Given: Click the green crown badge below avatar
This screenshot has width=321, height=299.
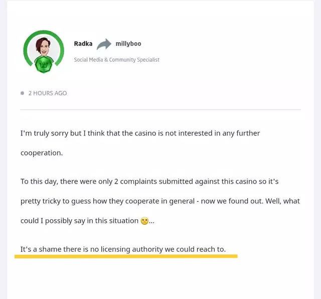Looking at the screenshot, I should (44, 65).
